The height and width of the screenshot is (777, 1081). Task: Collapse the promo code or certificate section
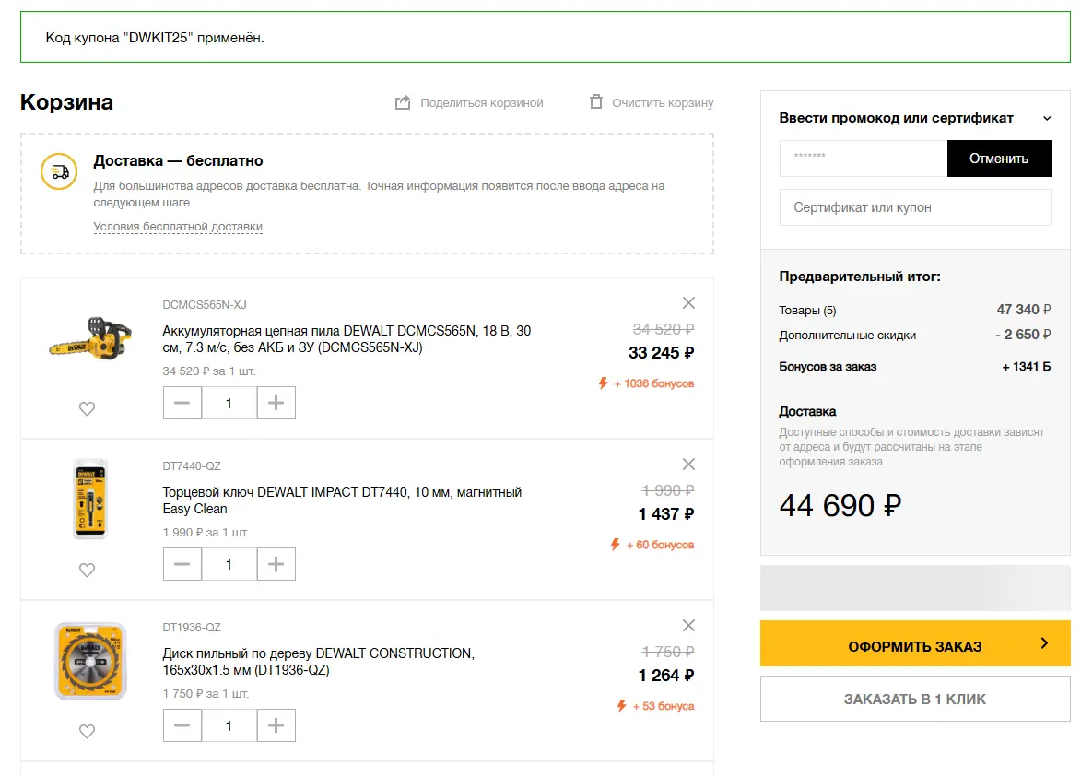pyautogui.click(x=1047, y=119)
